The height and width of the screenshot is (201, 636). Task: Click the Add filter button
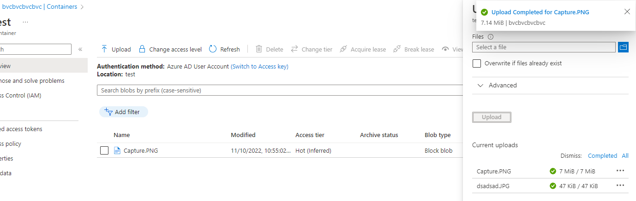[x=124, y=112]
